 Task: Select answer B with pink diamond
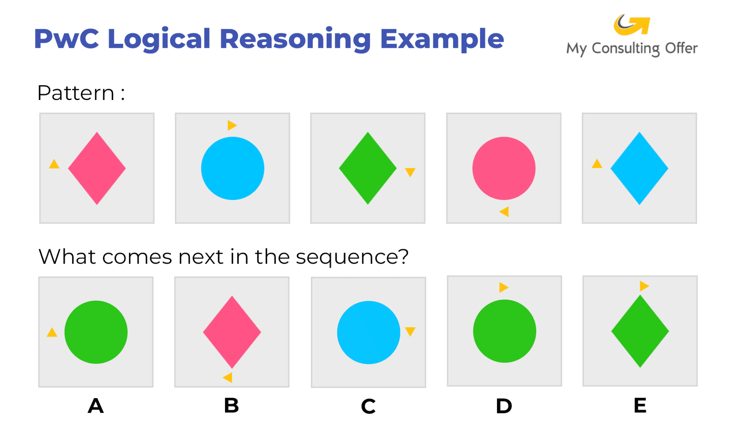pos(232,332)
